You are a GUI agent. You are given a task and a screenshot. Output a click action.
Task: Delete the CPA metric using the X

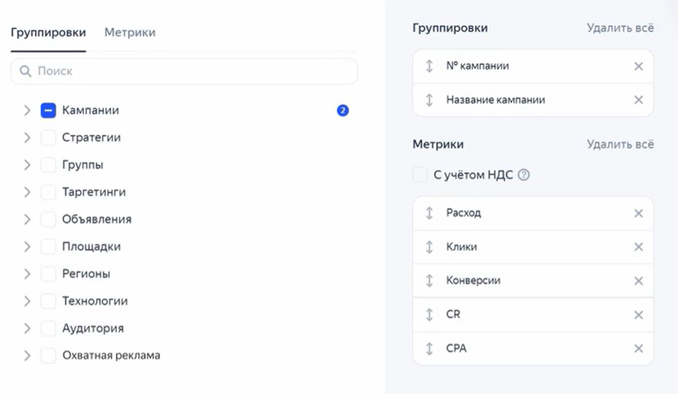coord(638,348)
